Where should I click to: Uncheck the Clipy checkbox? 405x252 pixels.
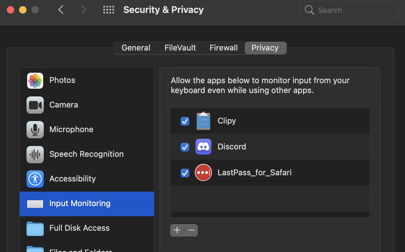(185, 121)
